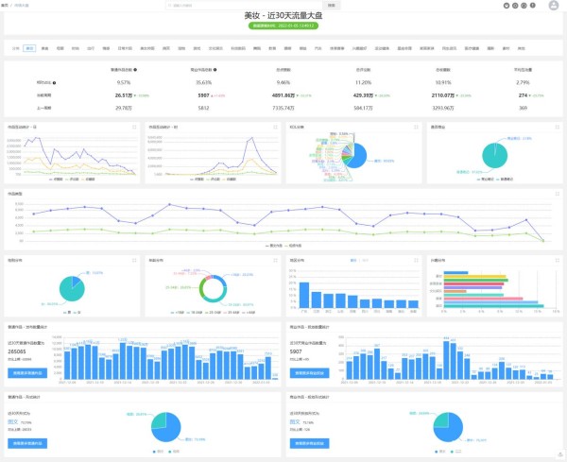This screenshot has width=567, height=462.
Task: Switch the region chart to the gray tab option
Action: pos(365,260)
